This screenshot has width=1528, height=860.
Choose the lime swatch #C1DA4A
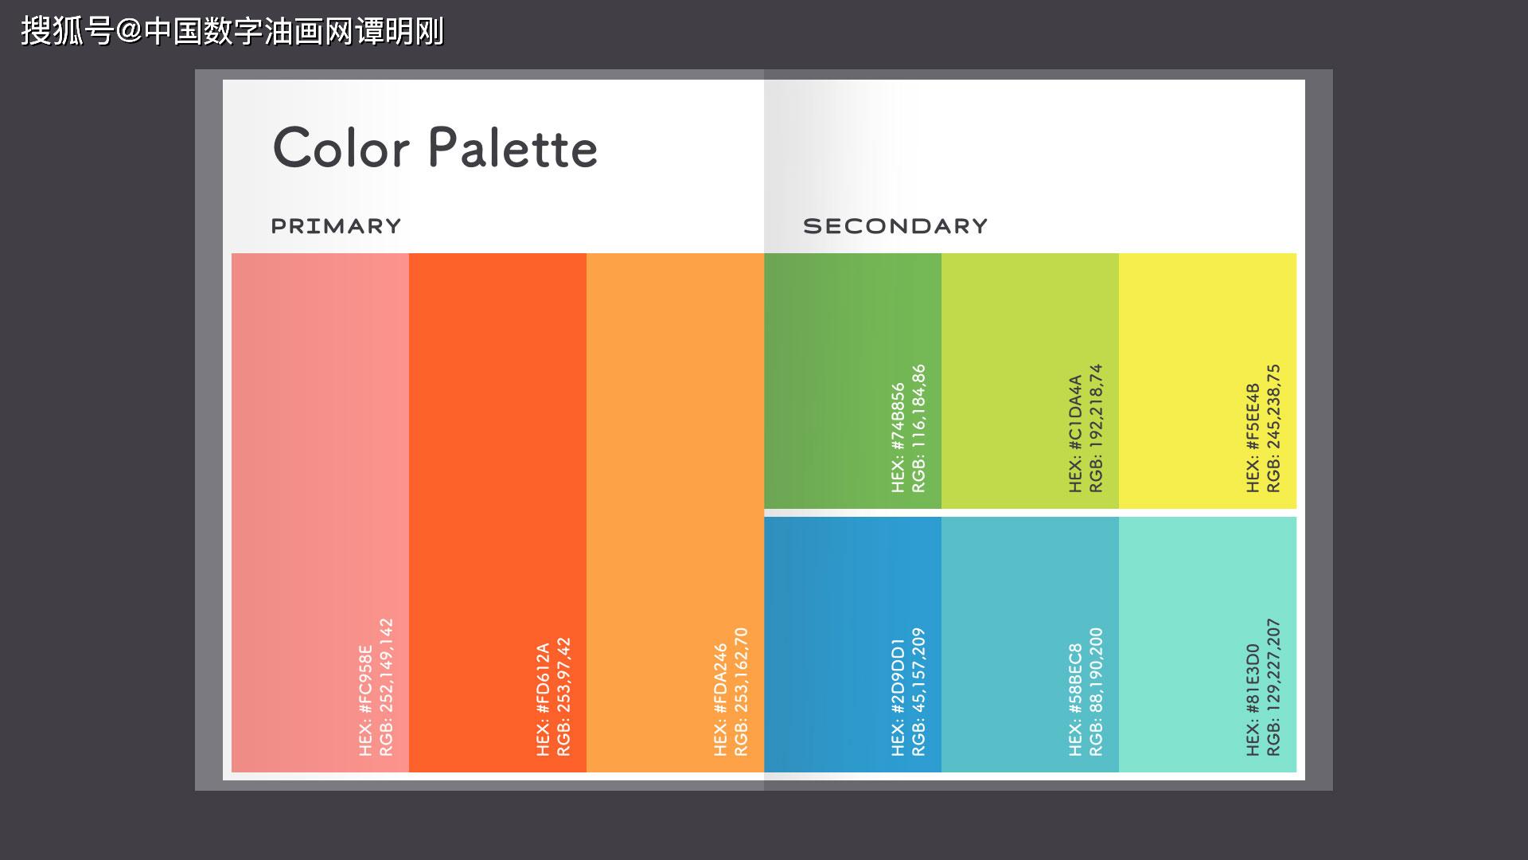coord(1030,381)
